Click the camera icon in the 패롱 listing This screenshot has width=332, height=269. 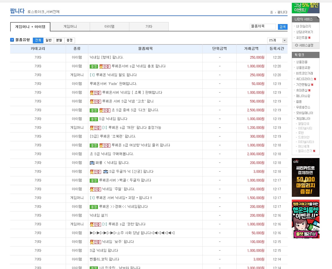pyautogui.click(x=92, y=163)
